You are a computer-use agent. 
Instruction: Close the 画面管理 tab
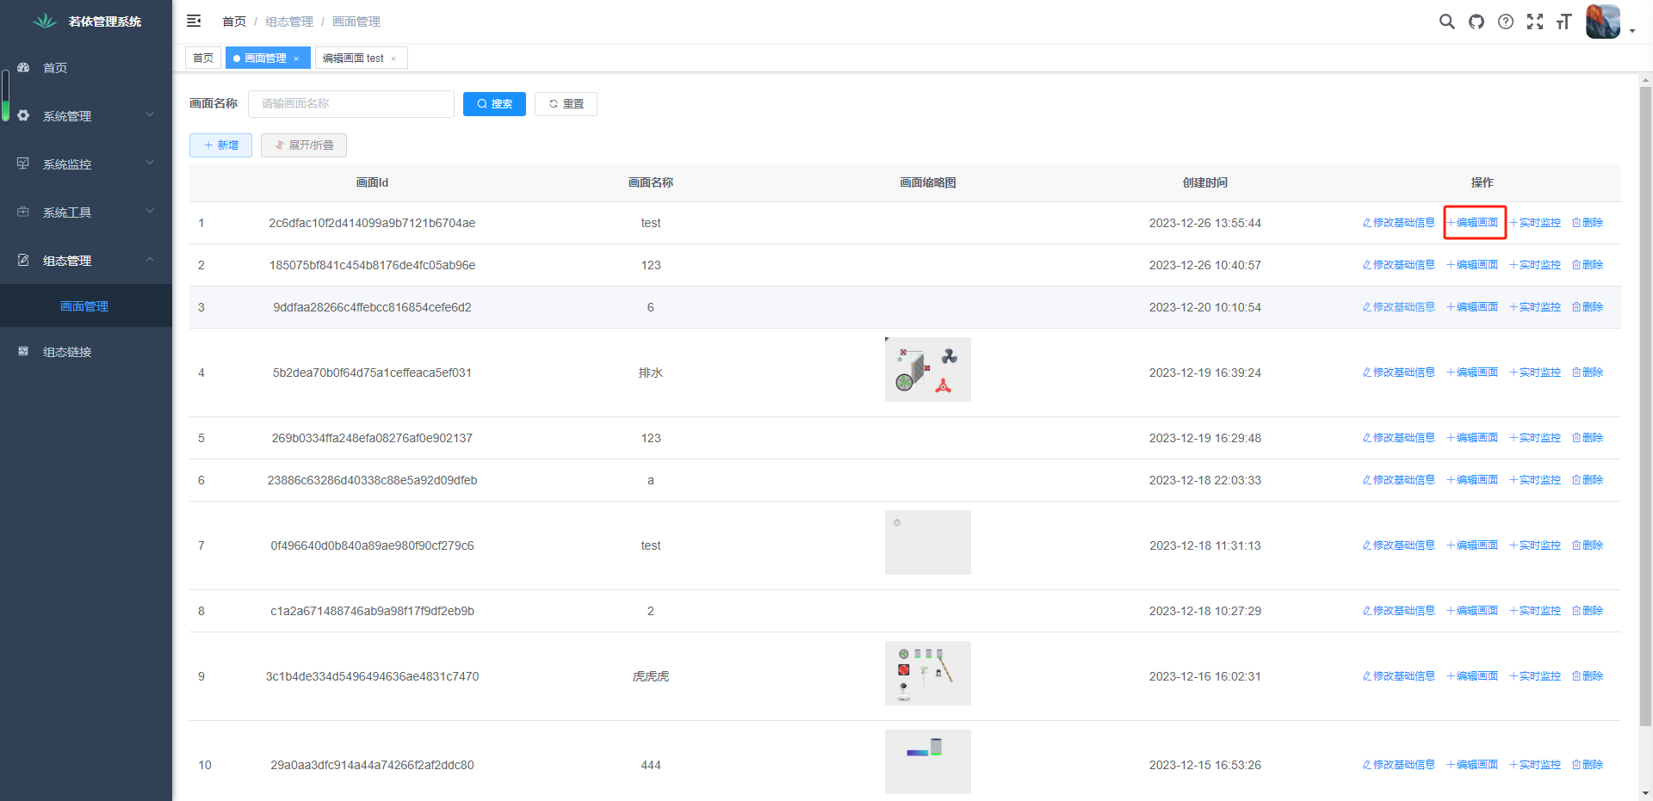point(296,59)
